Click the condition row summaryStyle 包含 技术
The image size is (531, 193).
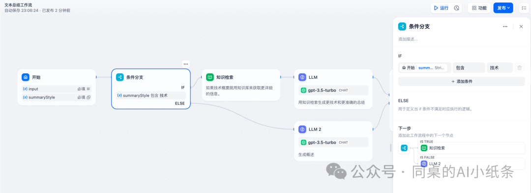pyautogui.click(x=151, y=96)
